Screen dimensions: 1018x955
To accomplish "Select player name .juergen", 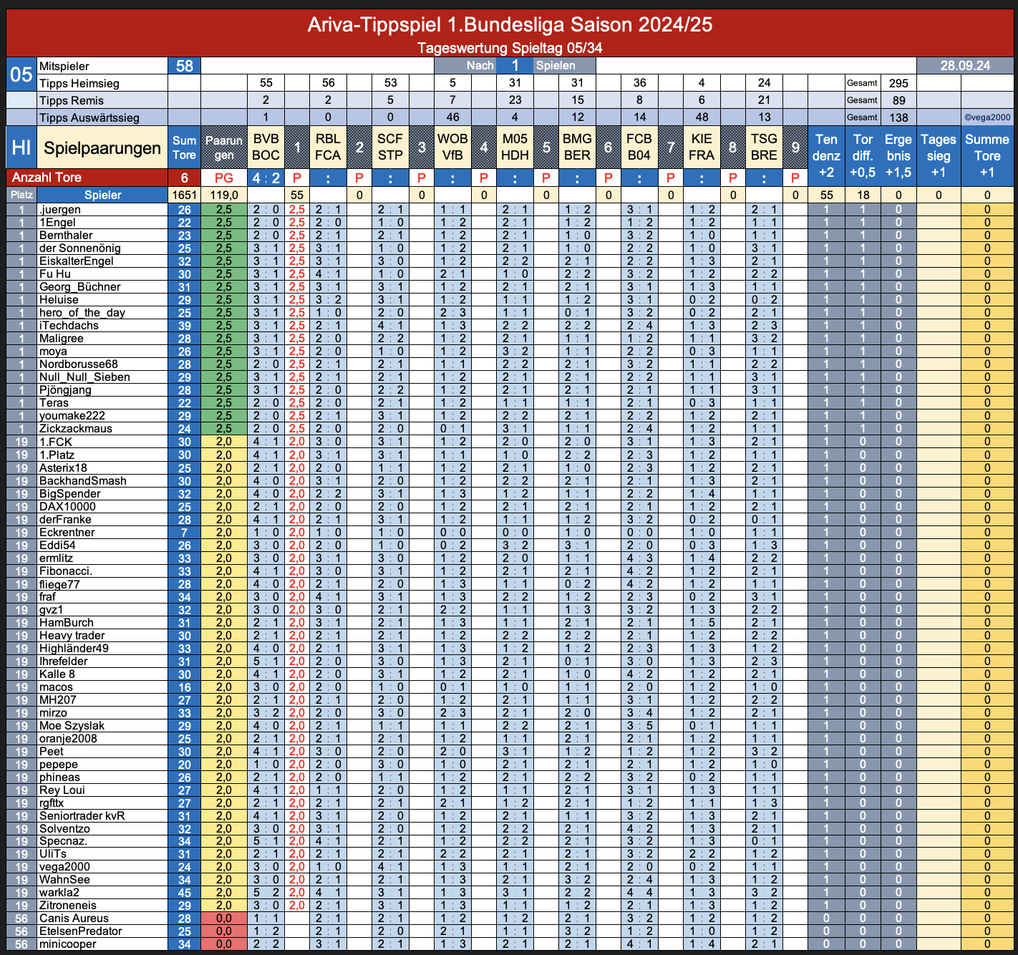I will pos(60,210).
